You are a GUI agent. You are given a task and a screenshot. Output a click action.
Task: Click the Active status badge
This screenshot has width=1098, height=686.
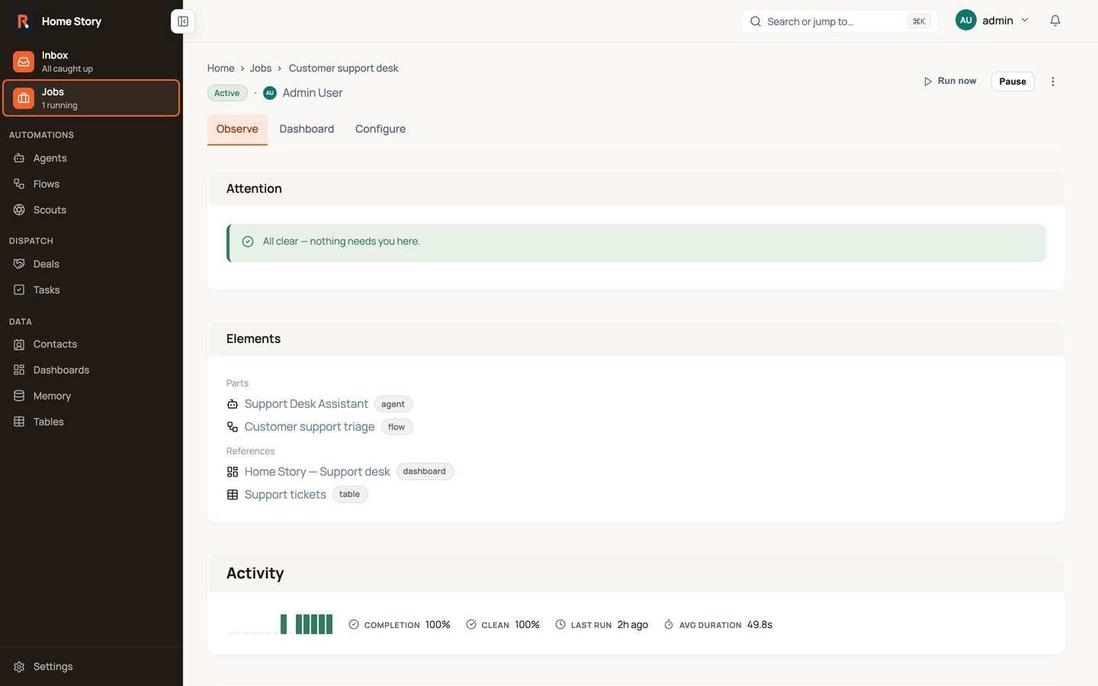point(226,93)
